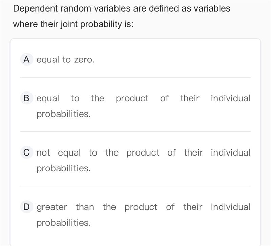This screenshot has height=246, width=271.
Task: Click the word 'individual' in option D
Action: click(231, 207)
